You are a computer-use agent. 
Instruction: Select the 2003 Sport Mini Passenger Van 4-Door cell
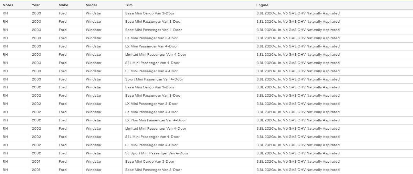(x=188, y=79)
